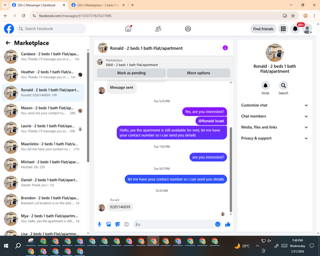Choose a GIF icon

pyautogui.click(x=127, y=224)
